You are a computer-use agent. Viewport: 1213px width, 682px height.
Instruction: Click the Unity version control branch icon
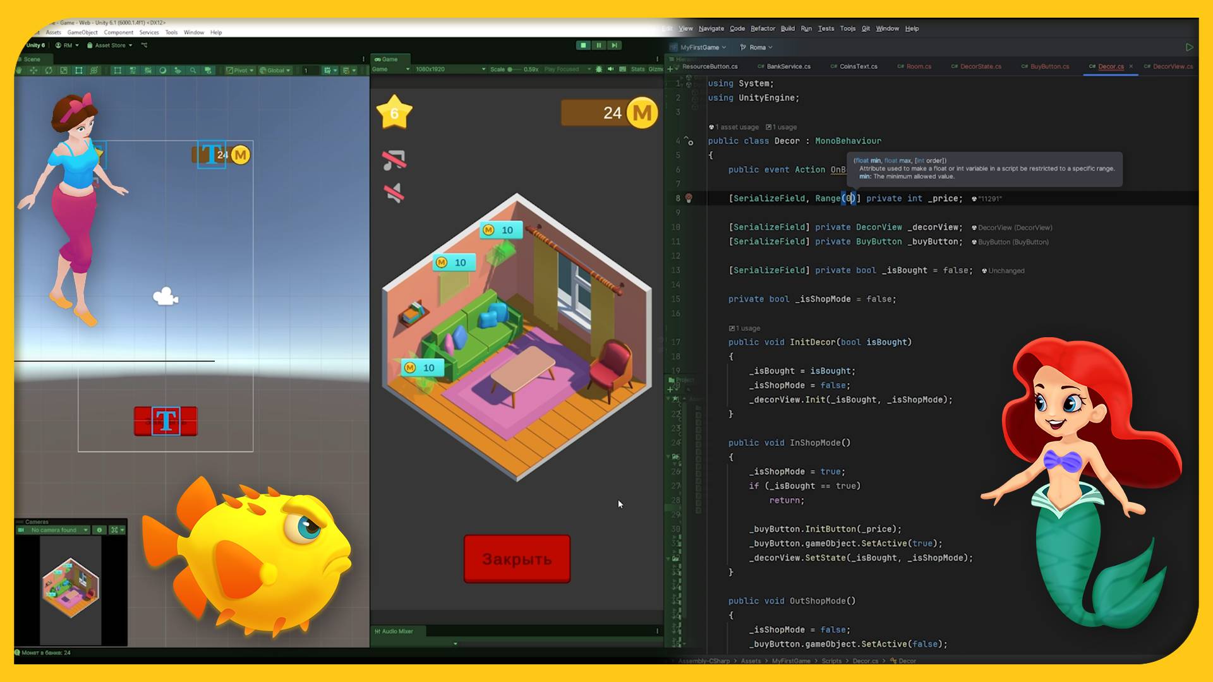click(x=144, y=45)
